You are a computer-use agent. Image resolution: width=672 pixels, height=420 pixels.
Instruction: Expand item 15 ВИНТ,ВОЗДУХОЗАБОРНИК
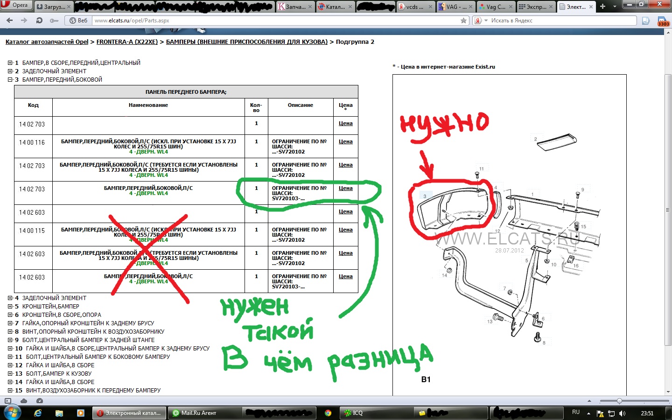tap(10, 390)
